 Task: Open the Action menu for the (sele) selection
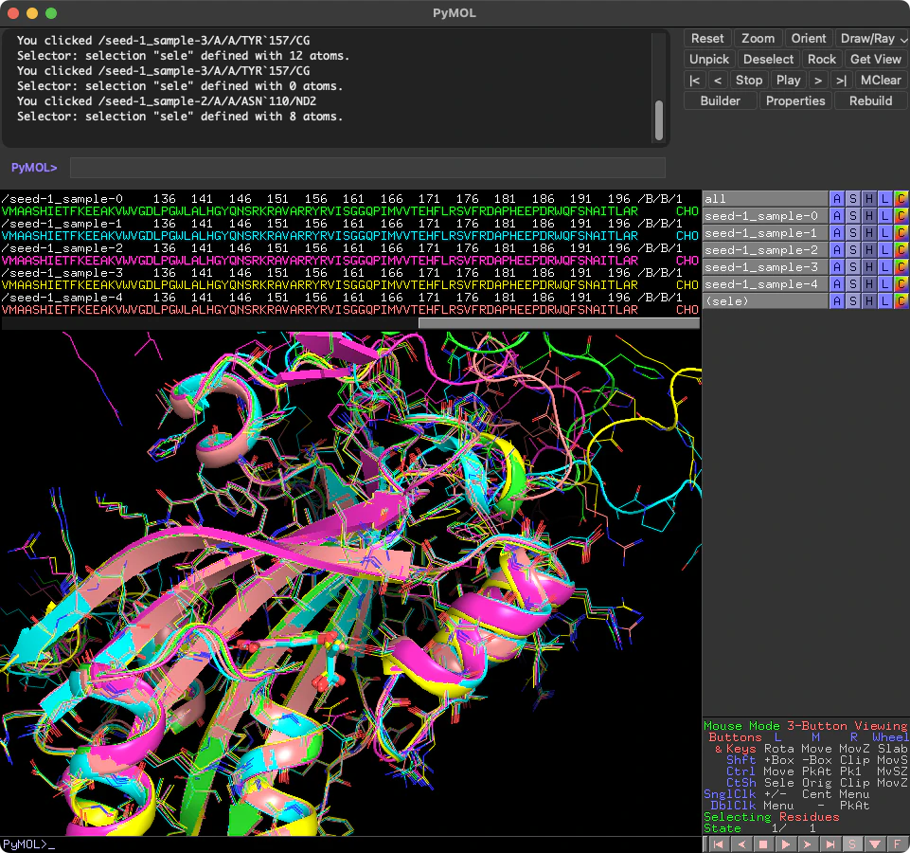(837, 301)
